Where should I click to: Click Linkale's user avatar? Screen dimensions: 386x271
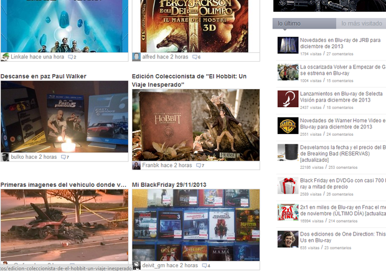(5, 57)
